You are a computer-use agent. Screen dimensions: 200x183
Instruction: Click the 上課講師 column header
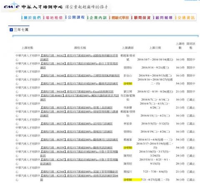point(128,48)
